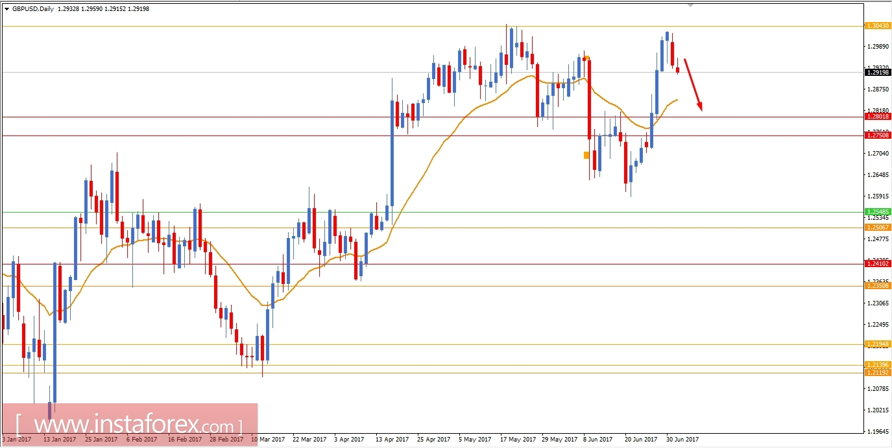Select the orange level label 1.30430

pos(878,26)
